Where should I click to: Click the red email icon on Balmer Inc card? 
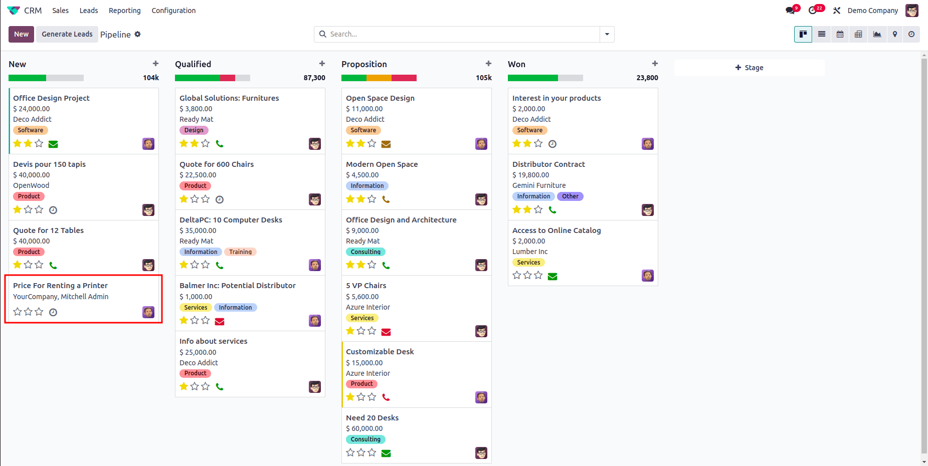click(220, 321)
